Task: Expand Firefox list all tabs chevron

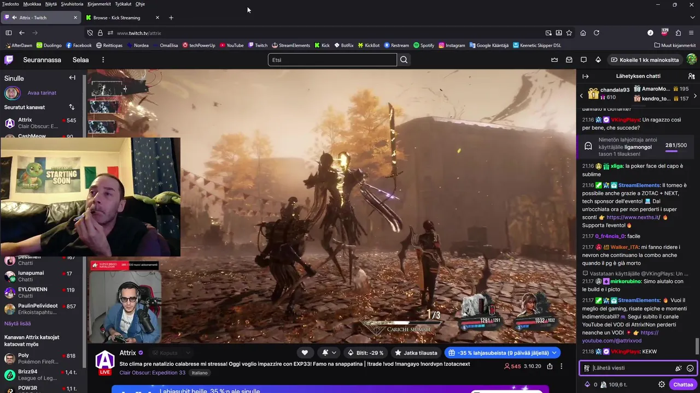Action: [692, 17]
